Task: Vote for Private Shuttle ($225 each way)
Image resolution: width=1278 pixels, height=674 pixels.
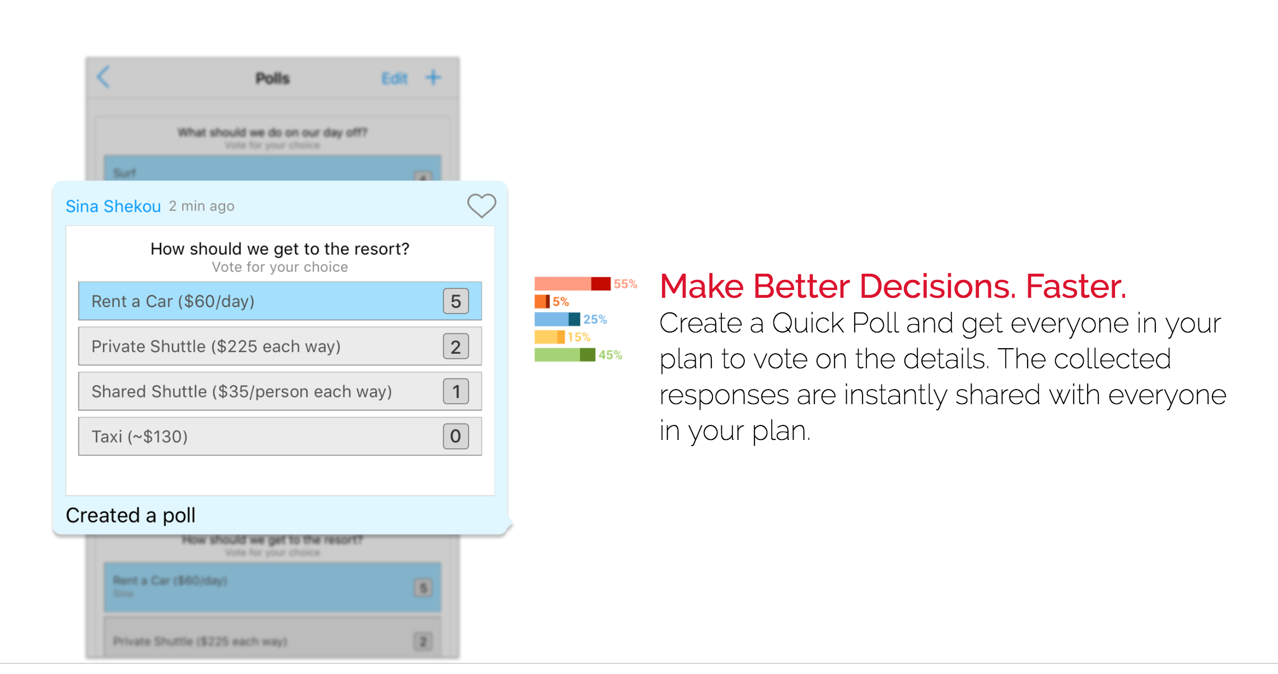Action: coord(280,347)
